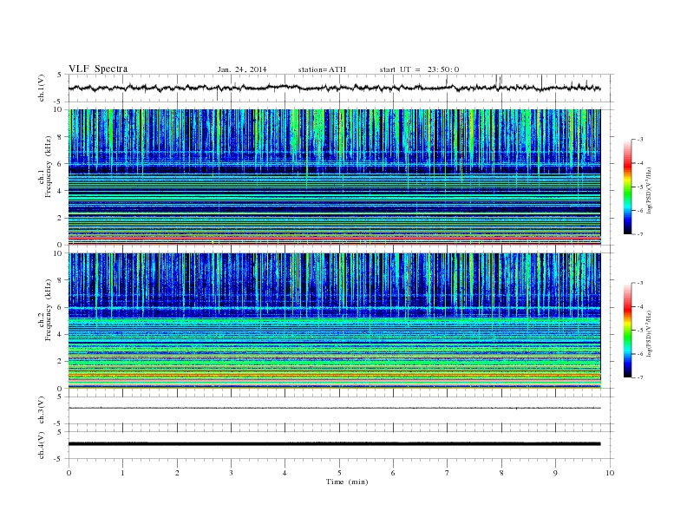Click the "ch.3(V)" axis label
This screenshot has height=531, width=687.
pyautogui.click(x=42, y=410)
